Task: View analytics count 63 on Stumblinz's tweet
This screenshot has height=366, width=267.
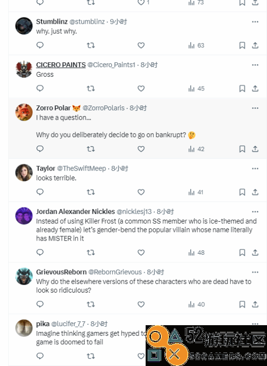Action: click(x=196, y=45)
